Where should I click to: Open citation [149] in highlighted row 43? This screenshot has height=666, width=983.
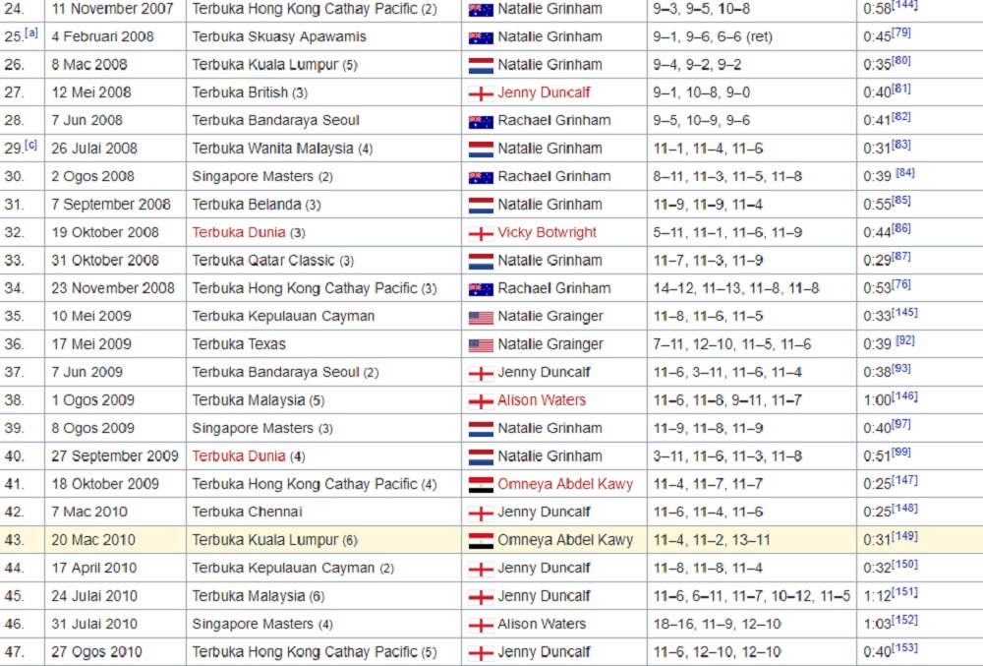[904, 536]
